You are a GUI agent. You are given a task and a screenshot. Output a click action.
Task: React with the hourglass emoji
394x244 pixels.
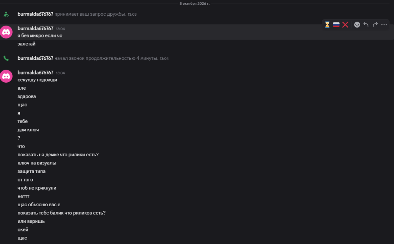tap(327, 25)
